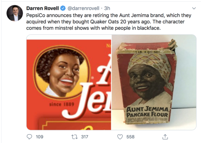Click the 'since 1889' text on logo image
Image resolution: width=201 pixels, height=143 pixels.
[x=62, y=104]
